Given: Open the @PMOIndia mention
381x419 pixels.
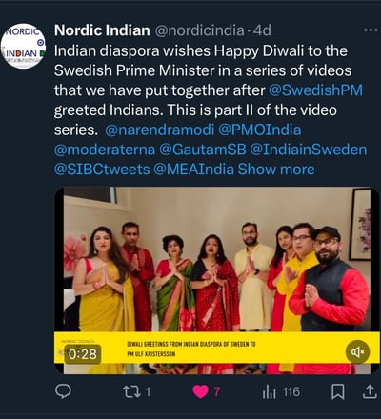Looking at the screenshot, I should 260,130.
